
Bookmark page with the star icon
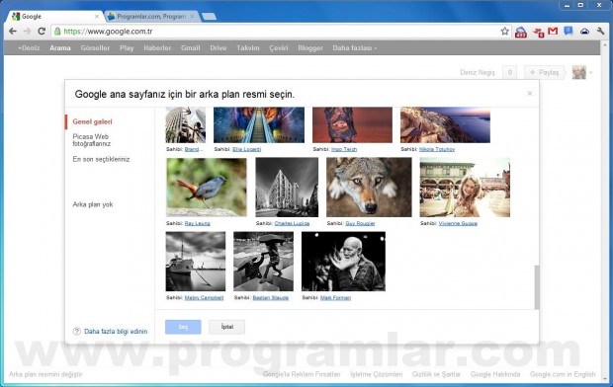point(504,32)
